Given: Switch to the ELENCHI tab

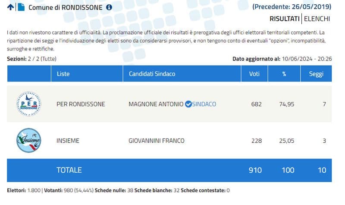Looking at the screenshot, I should coord(317,19).
